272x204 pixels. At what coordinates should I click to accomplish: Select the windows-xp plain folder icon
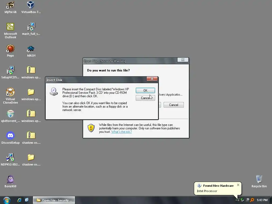[31, 94]
